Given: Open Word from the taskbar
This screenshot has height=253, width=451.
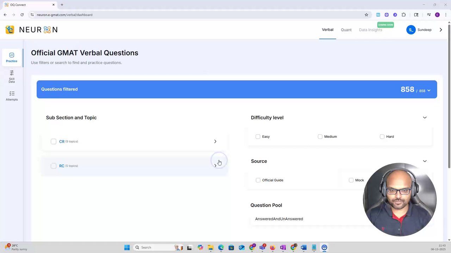Looking at the screenshot, I should point(304,247).
